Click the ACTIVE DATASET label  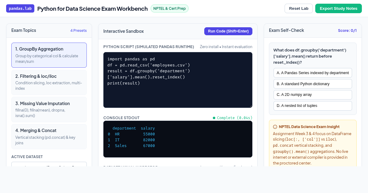tap(27, 157)
